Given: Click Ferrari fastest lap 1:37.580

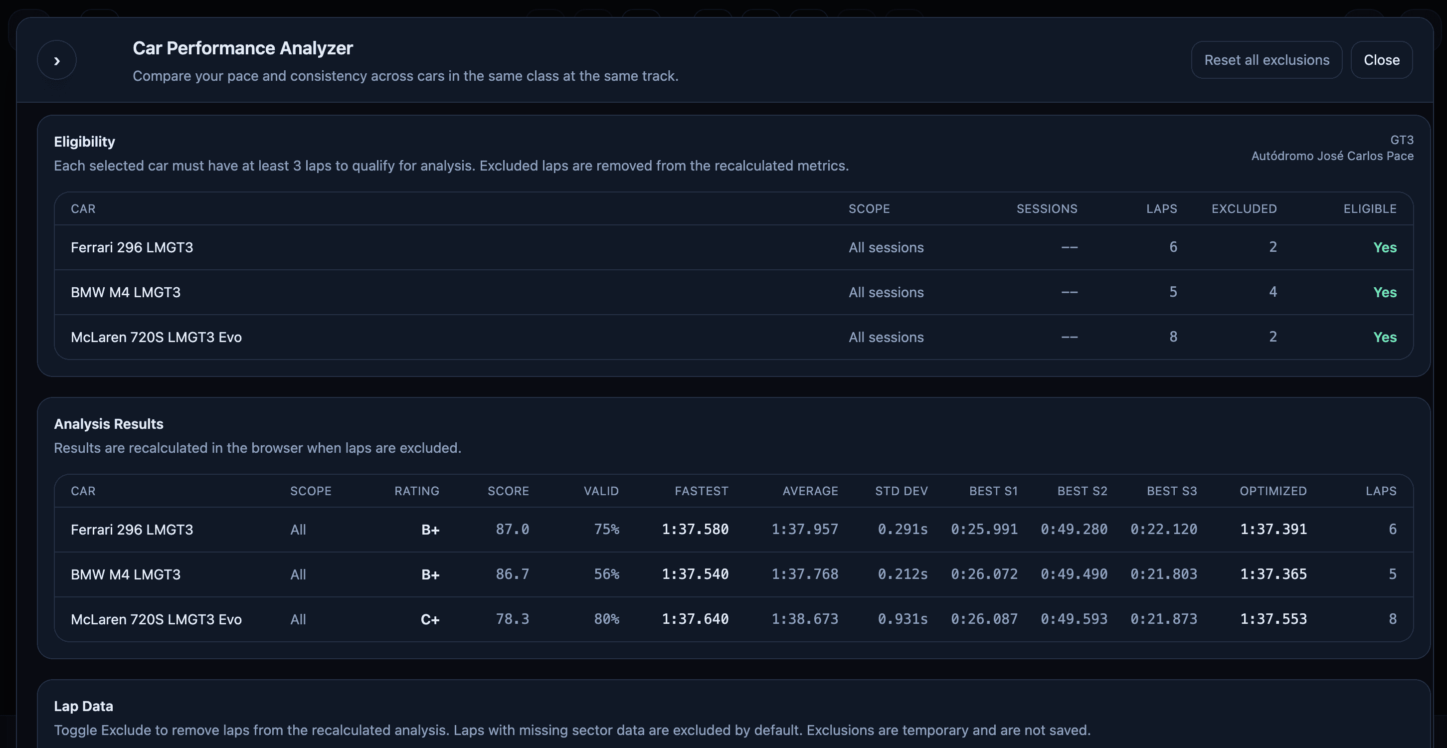Looking at the screenshot, I should (696, 530).
